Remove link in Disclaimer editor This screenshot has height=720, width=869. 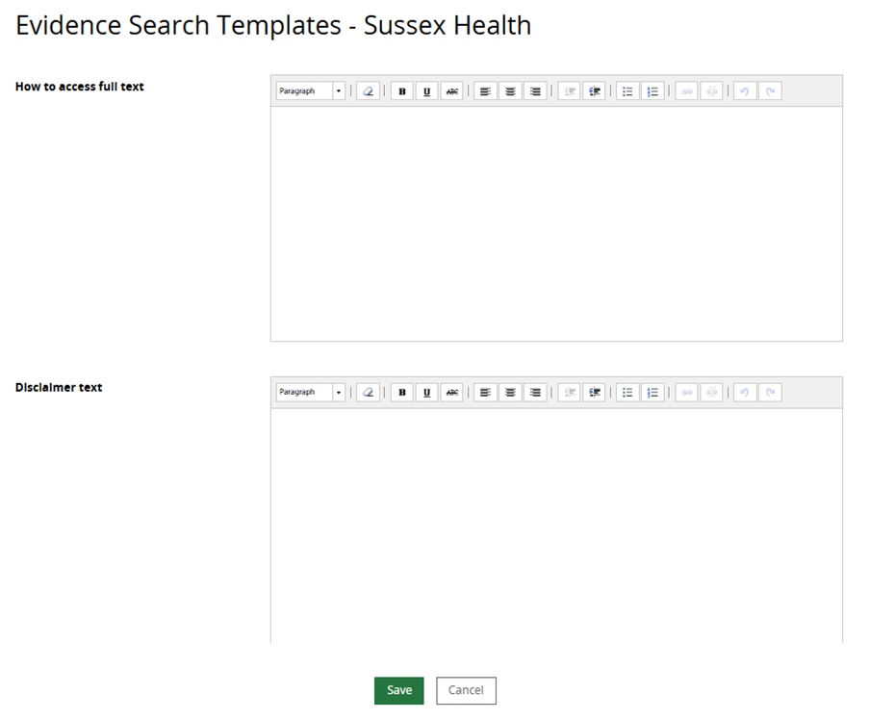click(x=711, y=393)
